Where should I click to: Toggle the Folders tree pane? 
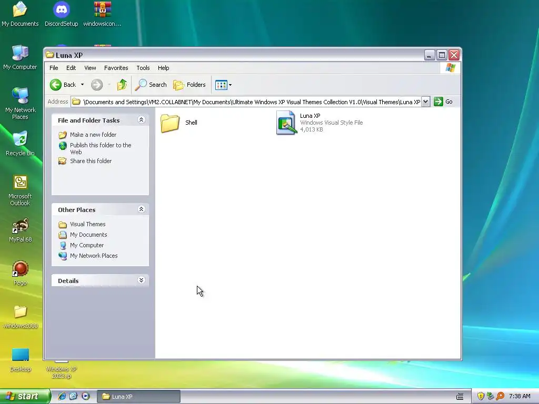[189, 85]
